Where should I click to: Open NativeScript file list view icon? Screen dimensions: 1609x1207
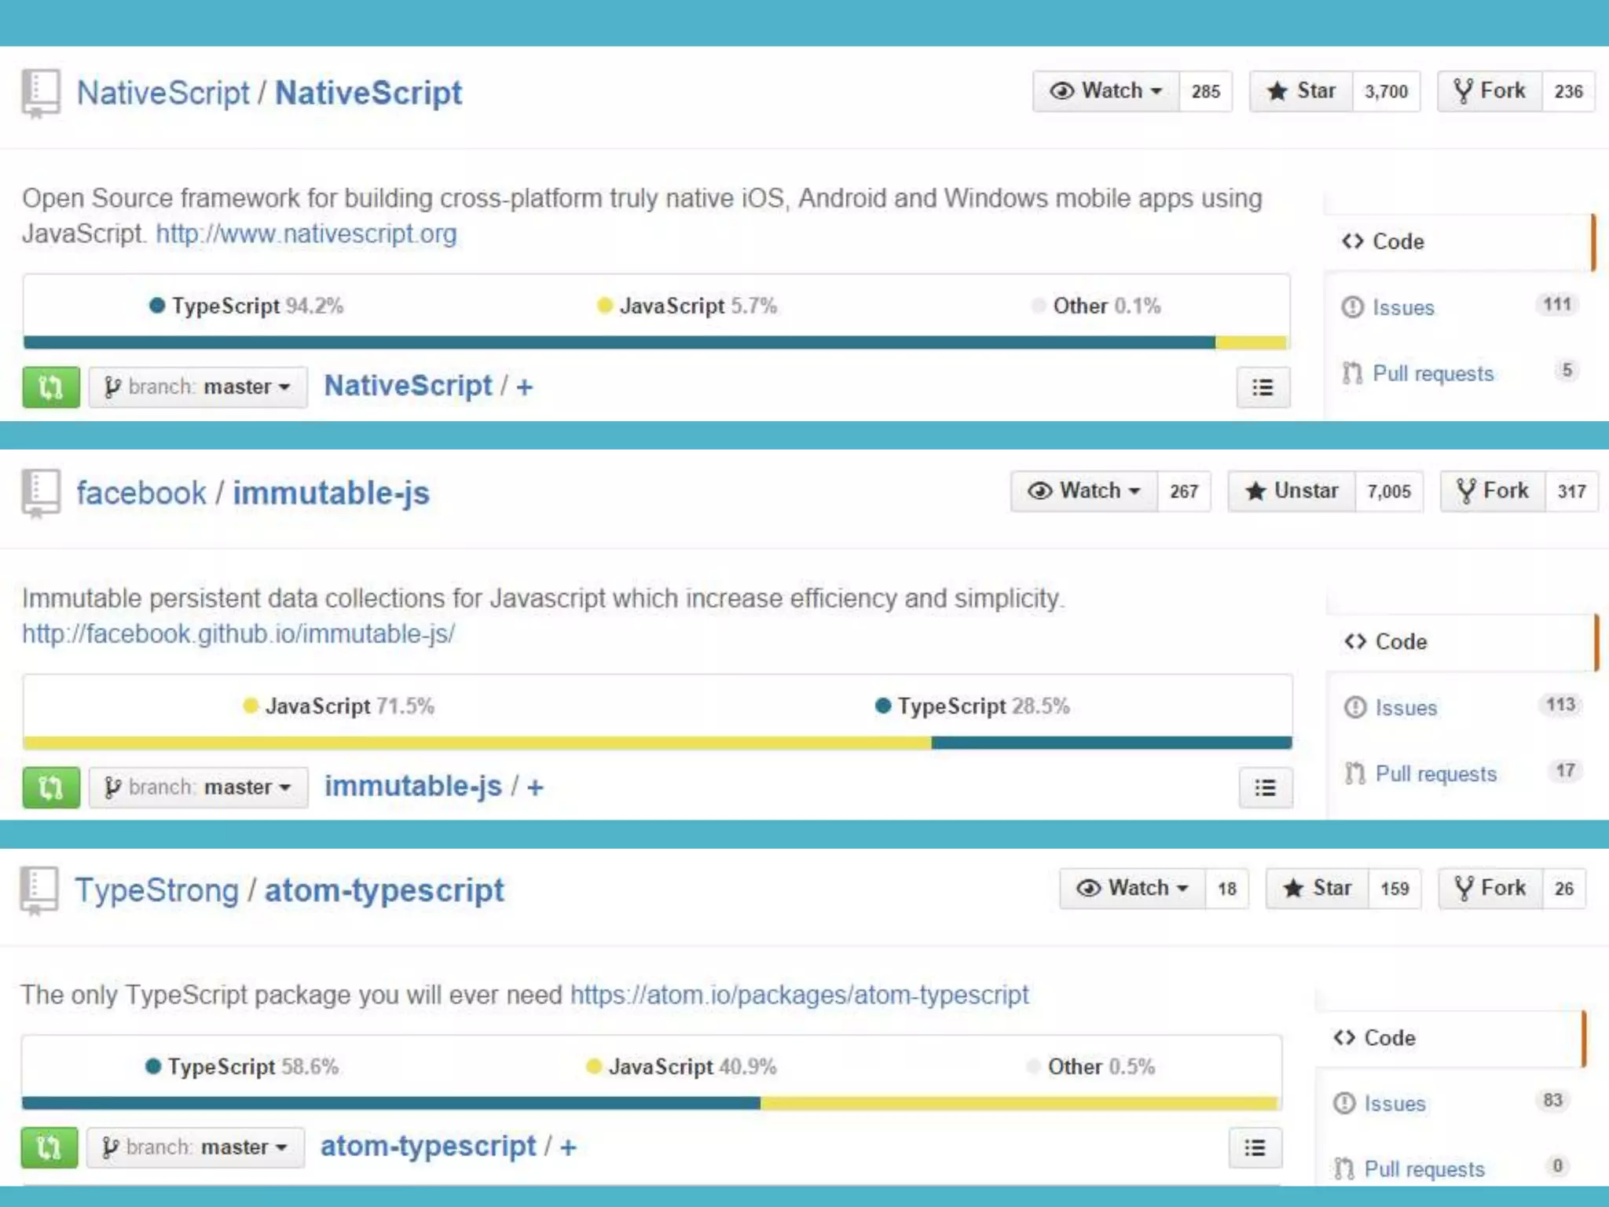1263,387
